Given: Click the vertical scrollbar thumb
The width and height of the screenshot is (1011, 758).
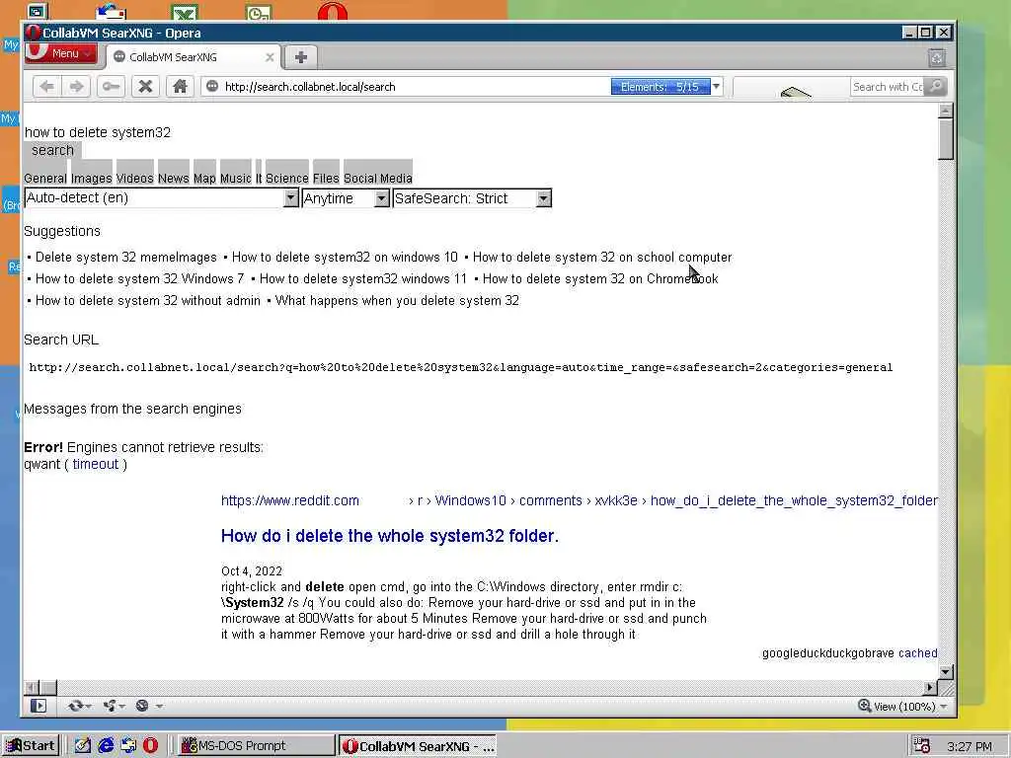Looking at the screenshot, I should (x=945, y=139).
